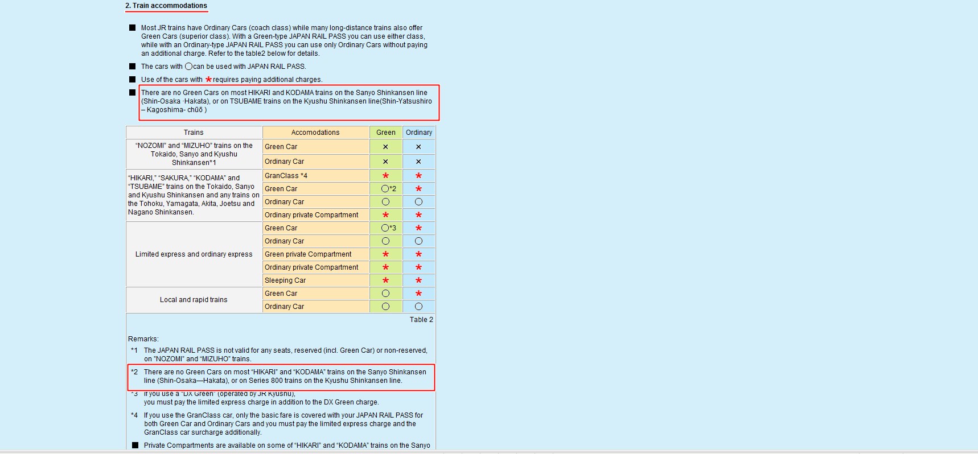Click the "GranClass *4" accommodation cell
Viewport: 978px width, 454px height.
click(315, 176)
